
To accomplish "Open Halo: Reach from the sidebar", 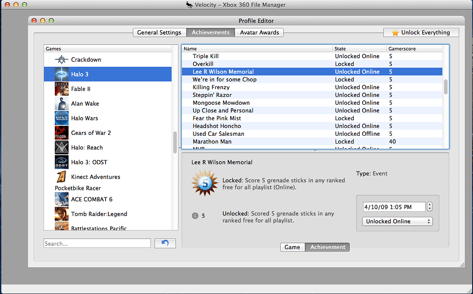I will pyautogui.click(x=61, y=147).
